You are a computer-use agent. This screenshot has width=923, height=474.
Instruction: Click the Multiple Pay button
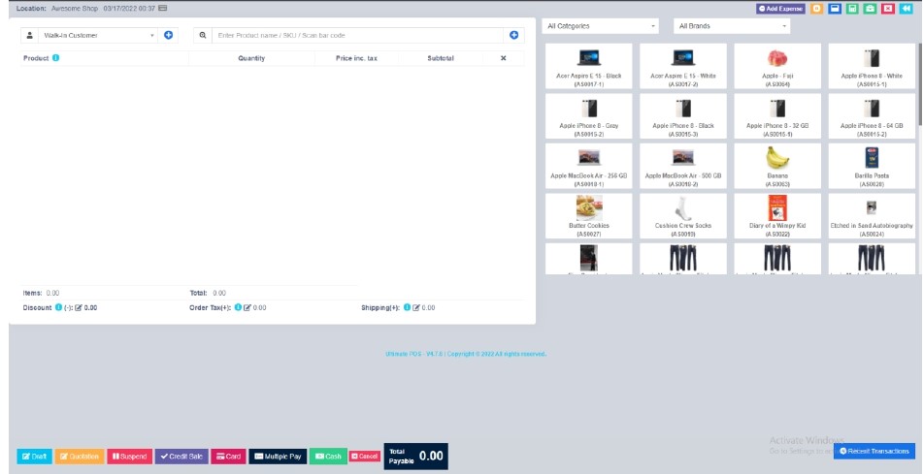coord(278,456)
